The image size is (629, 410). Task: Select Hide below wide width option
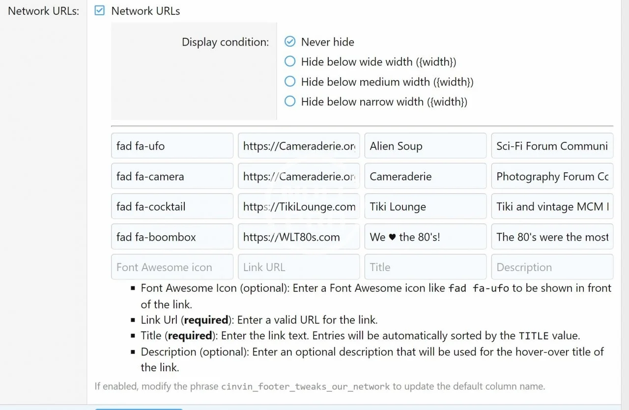coord(290,61)
